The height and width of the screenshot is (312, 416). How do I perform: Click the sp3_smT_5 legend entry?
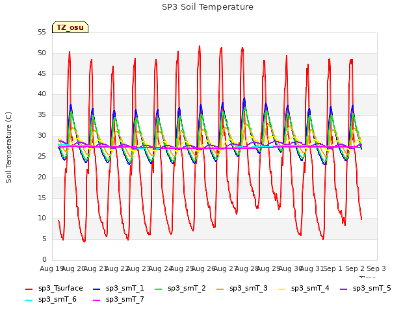(x=365, y=288)
